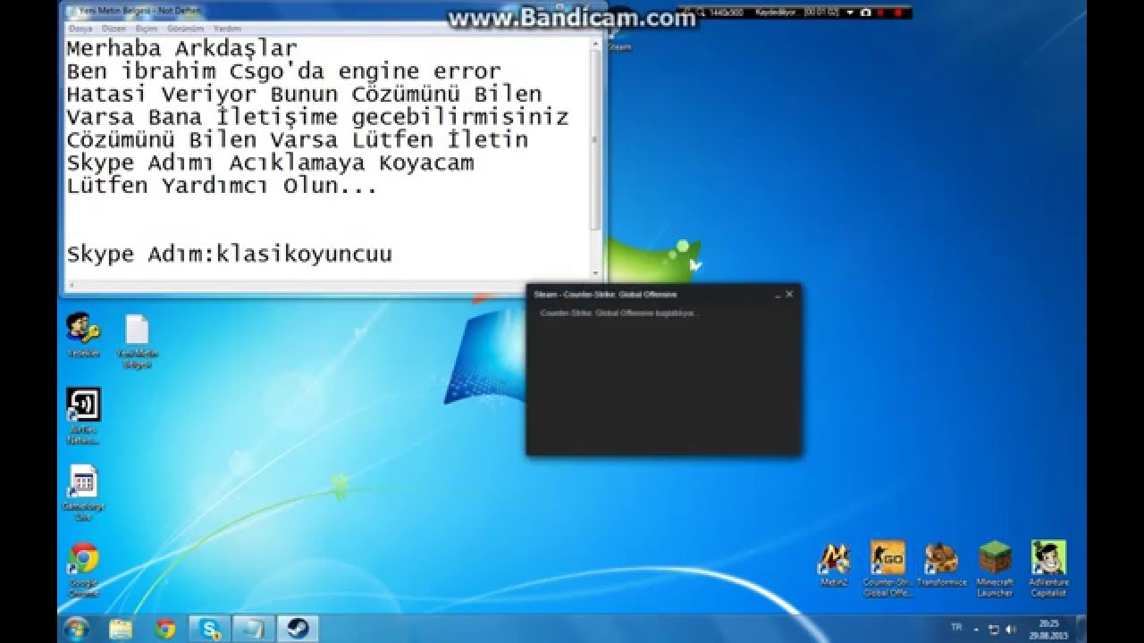Open the Biçim menu in Notepad
Screen dimensions: 1144x643
point(146,29)
